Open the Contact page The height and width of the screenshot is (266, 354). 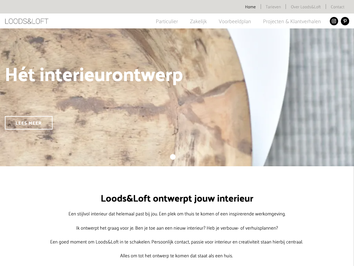coord(337,7)
